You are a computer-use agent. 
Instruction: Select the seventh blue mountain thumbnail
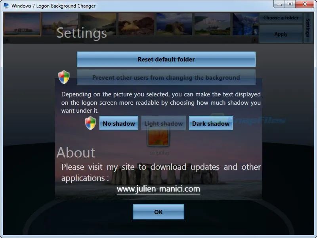tap(246, 24)
